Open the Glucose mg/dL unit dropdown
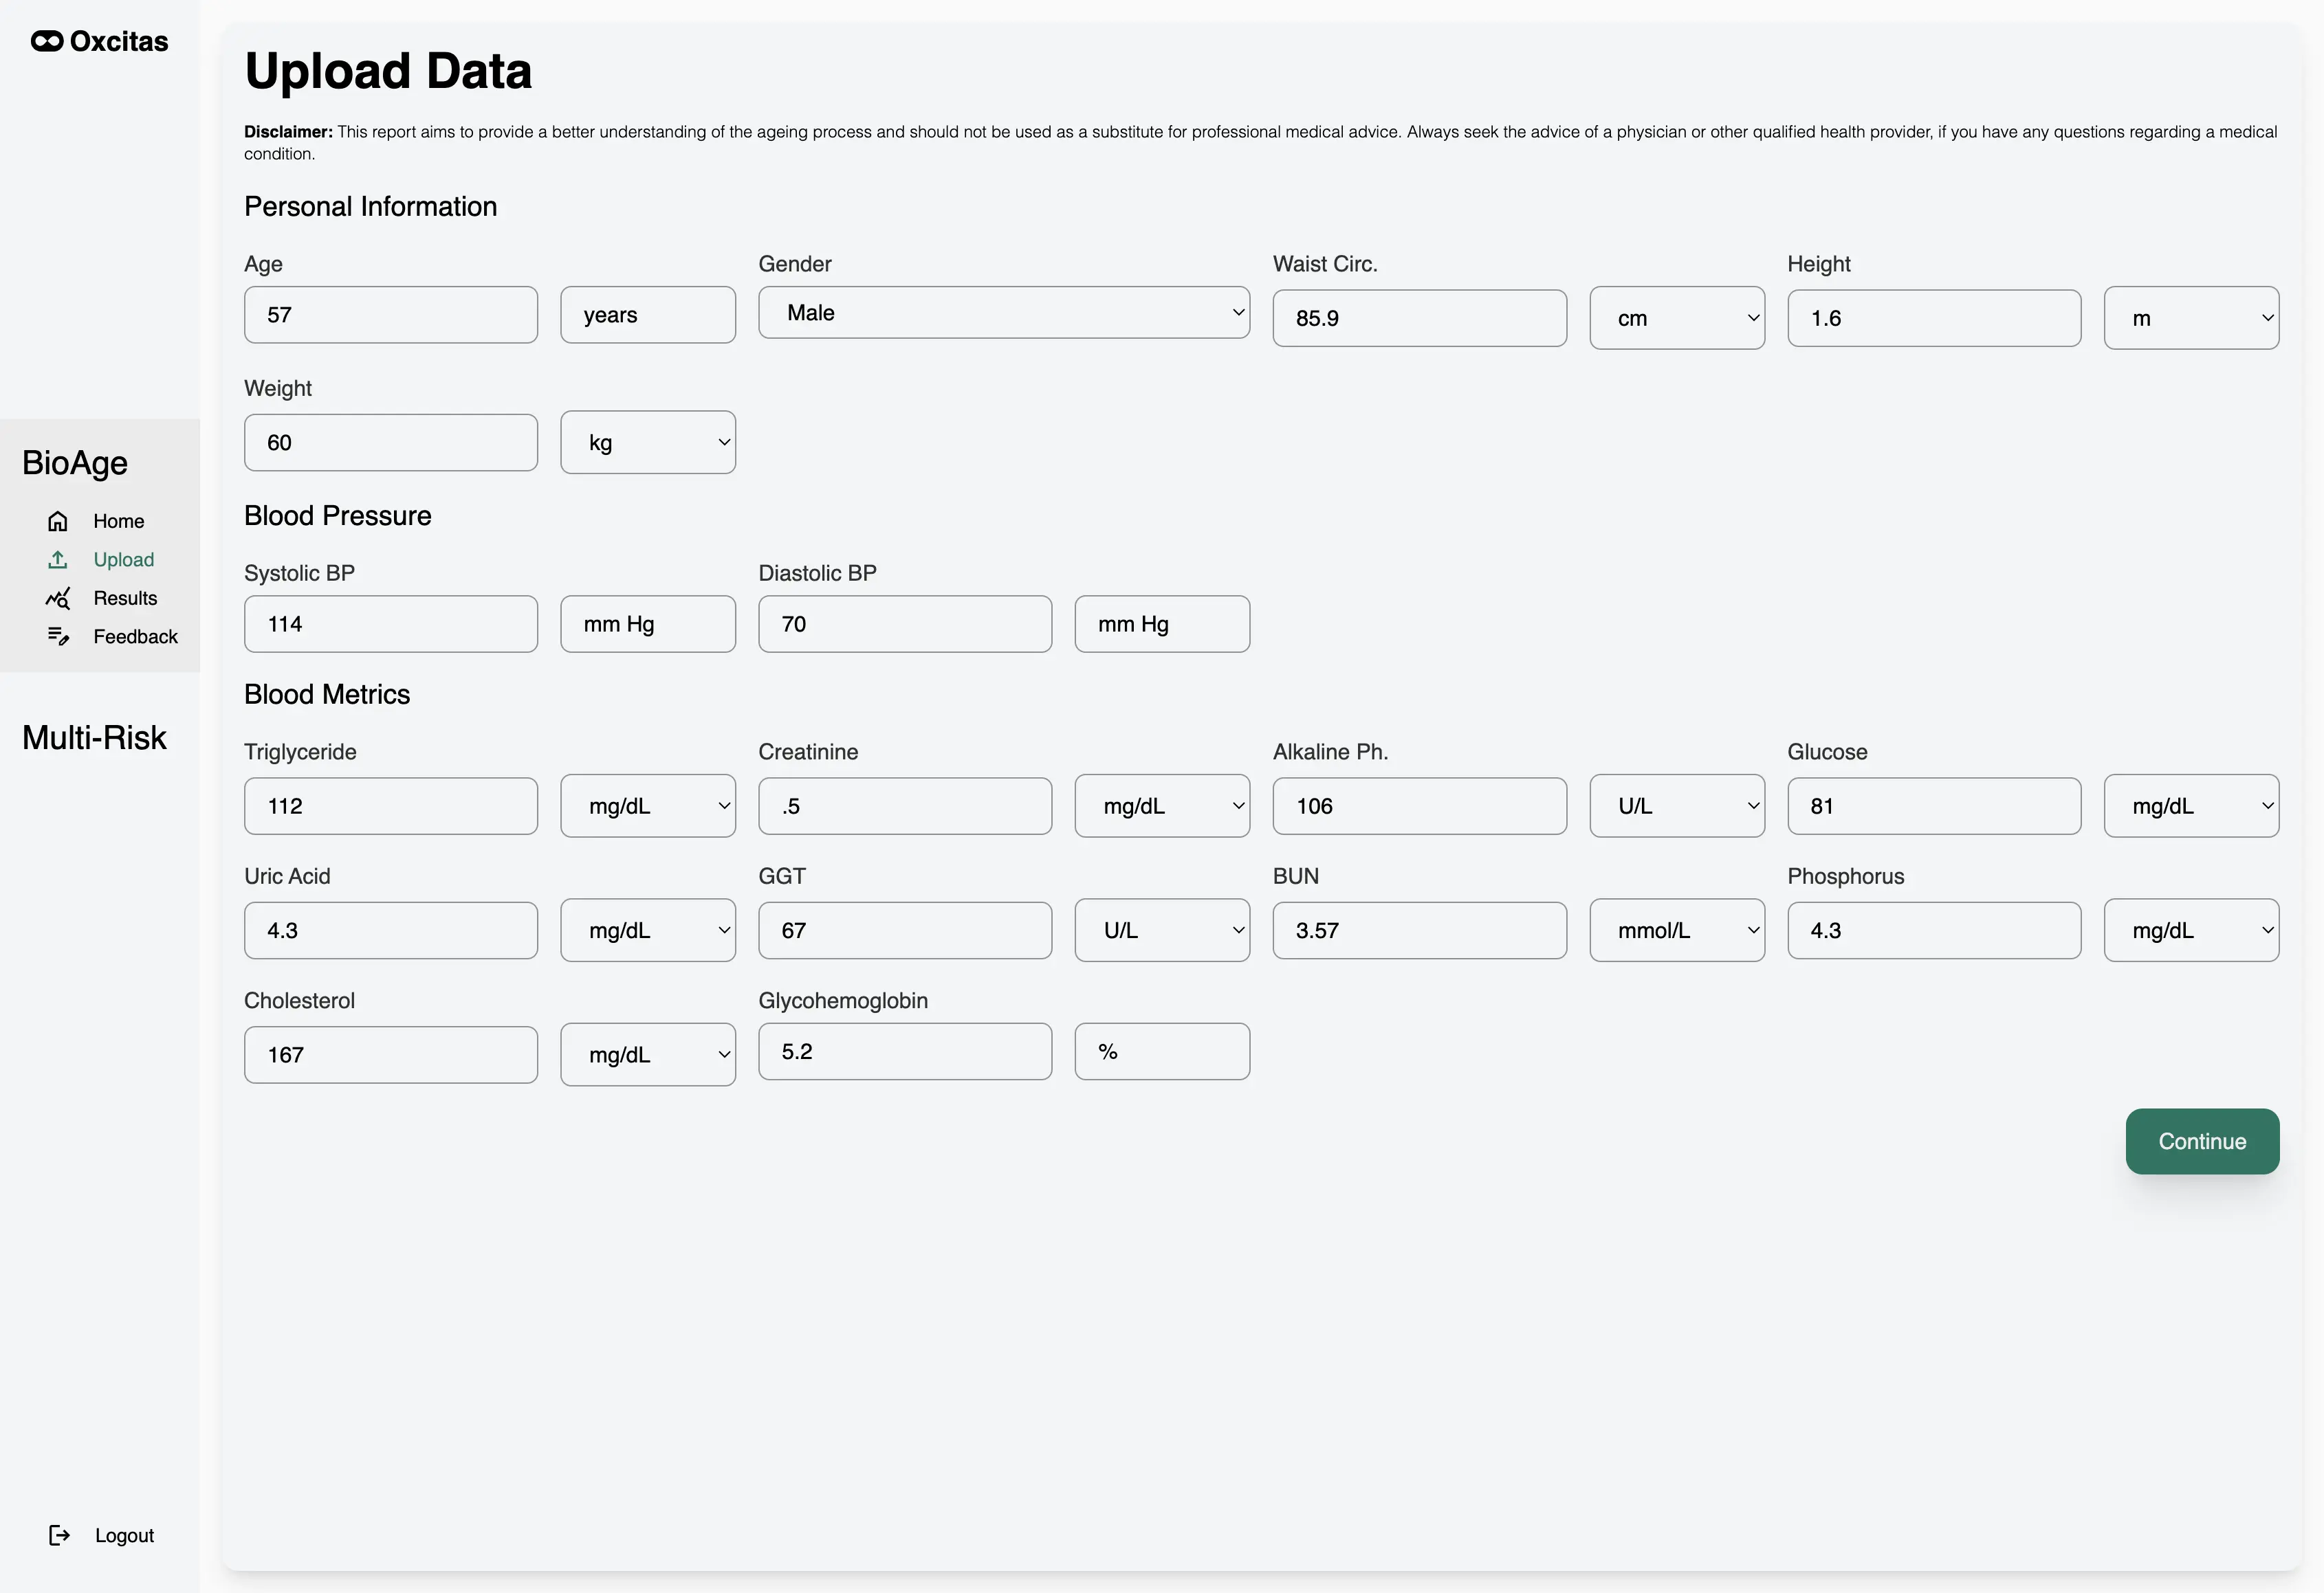 click(2191, 805)
